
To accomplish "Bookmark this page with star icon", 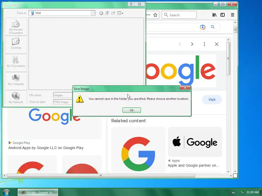I will (155, 15).
